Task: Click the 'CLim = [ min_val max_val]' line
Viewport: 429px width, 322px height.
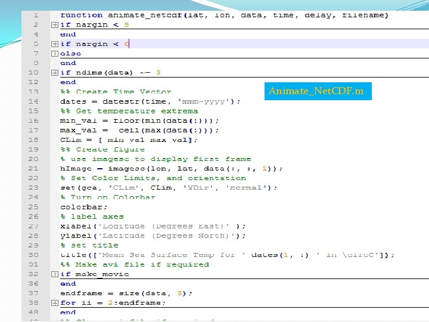Action: (x=129, y=140)
